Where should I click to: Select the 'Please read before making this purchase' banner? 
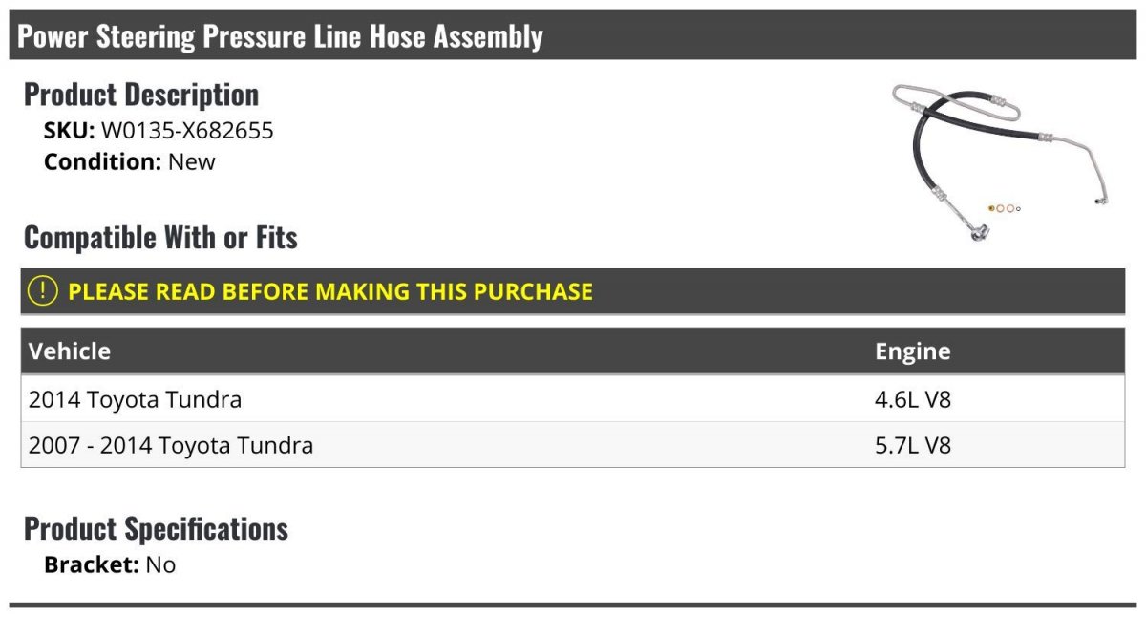[x=329, y=291]
